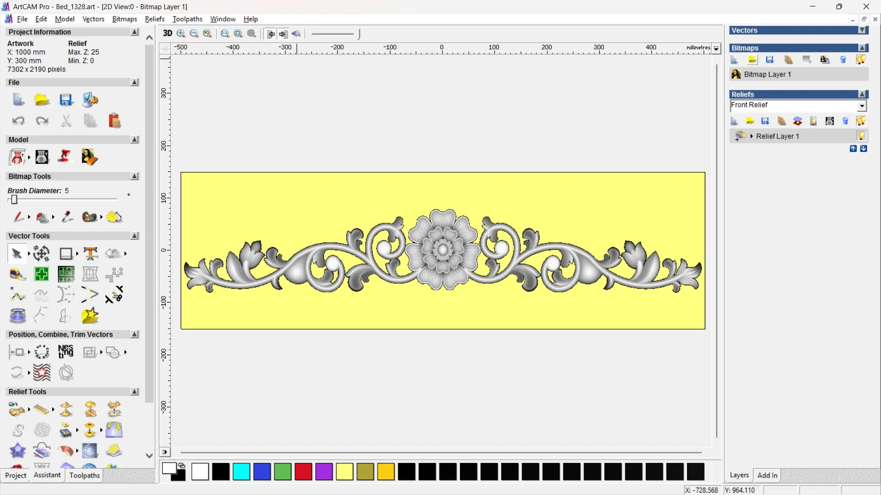
Task: Select the Nesting tool icon
Action: pyautogui.click(x=66, y=352)
